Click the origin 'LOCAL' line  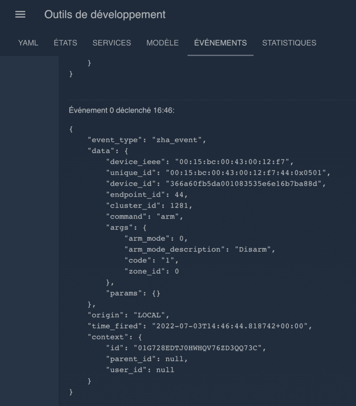129,315
